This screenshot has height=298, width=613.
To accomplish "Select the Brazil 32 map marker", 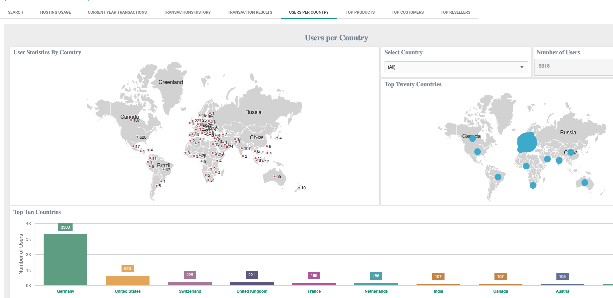I will click(x=163, y=170).
